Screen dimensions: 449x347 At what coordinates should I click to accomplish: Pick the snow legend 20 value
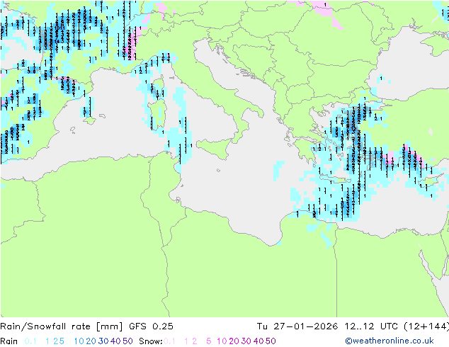click(x=234, y=341)
